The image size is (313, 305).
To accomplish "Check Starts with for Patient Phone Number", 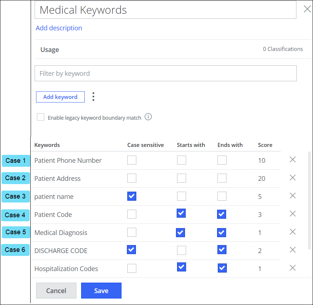I will pos(181,160).
